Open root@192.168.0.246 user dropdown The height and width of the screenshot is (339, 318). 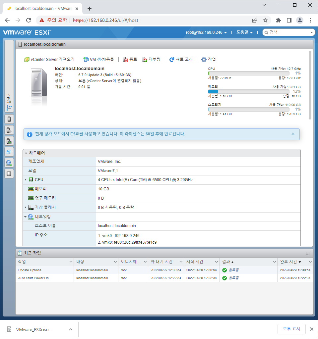click(206, 32)
